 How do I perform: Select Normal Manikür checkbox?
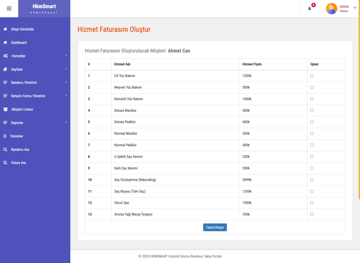pos(312,133)
